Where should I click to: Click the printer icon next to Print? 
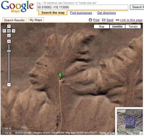point(90,20)
